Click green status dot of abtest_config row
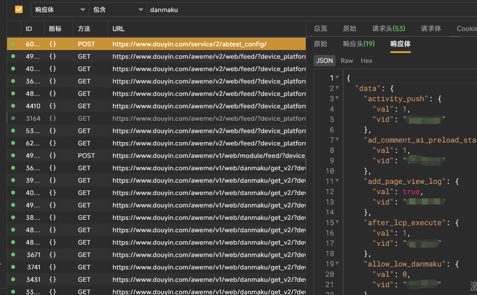Viewport: 477px width, 295px height. 13,44
